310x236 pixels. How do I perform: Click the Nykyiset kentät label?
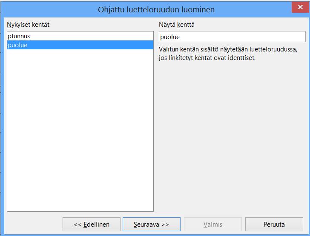28,25
